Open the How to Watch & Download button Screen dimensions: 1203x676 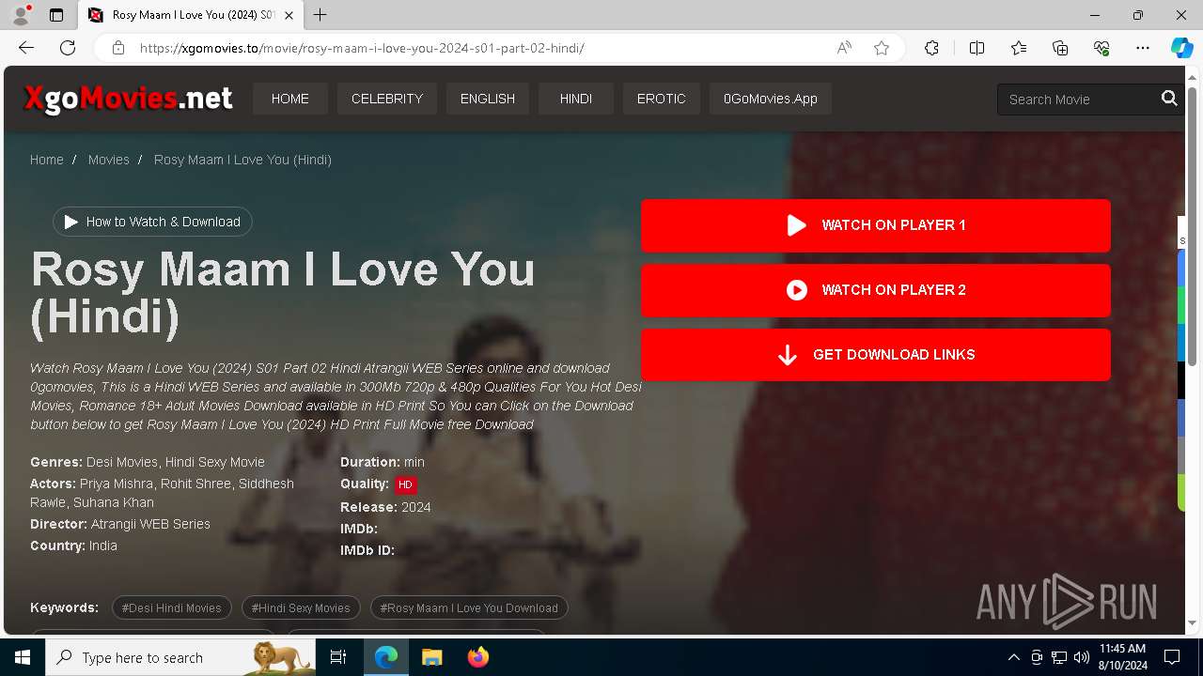click(x=152, y=222)
